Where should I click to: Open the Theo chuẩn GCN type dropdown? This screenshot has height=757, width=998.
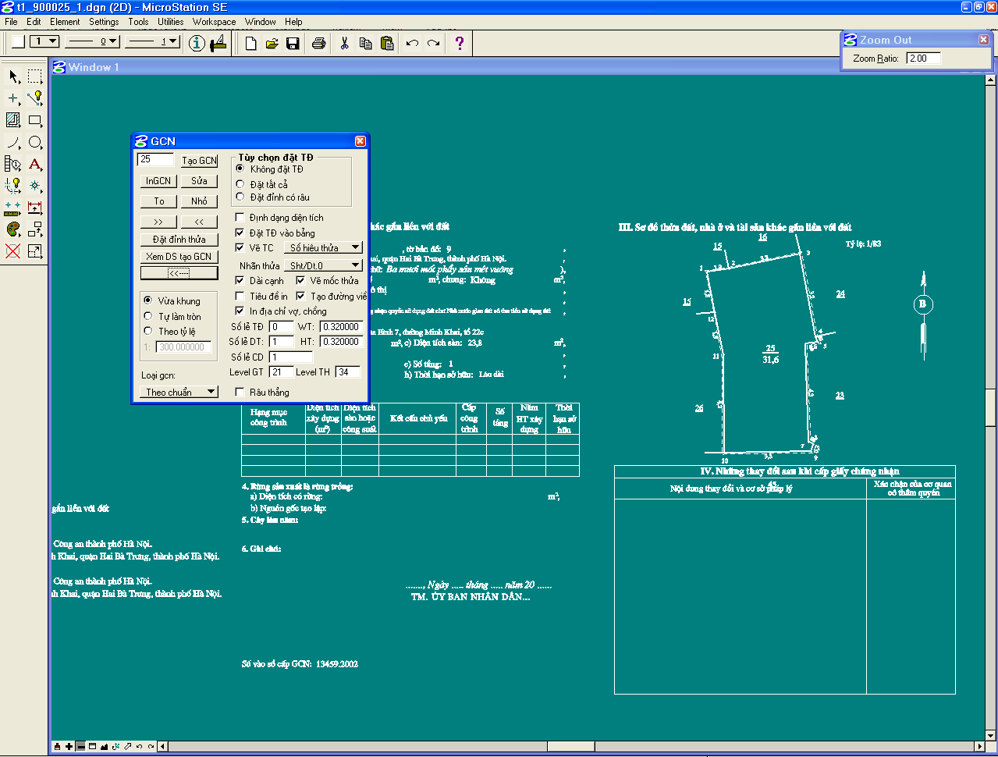coord(179,392)
